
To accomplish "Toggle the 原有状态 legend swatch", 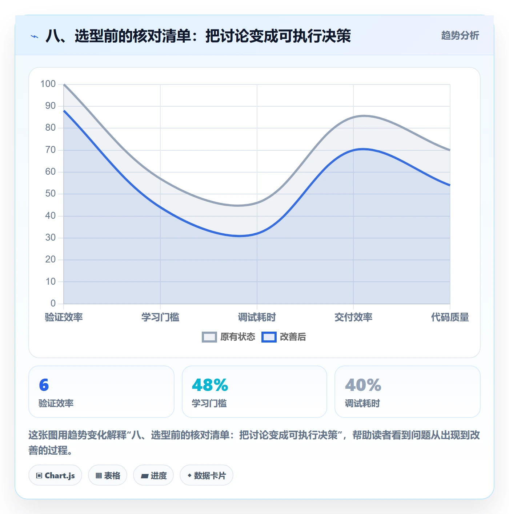I will click(209, 337).
